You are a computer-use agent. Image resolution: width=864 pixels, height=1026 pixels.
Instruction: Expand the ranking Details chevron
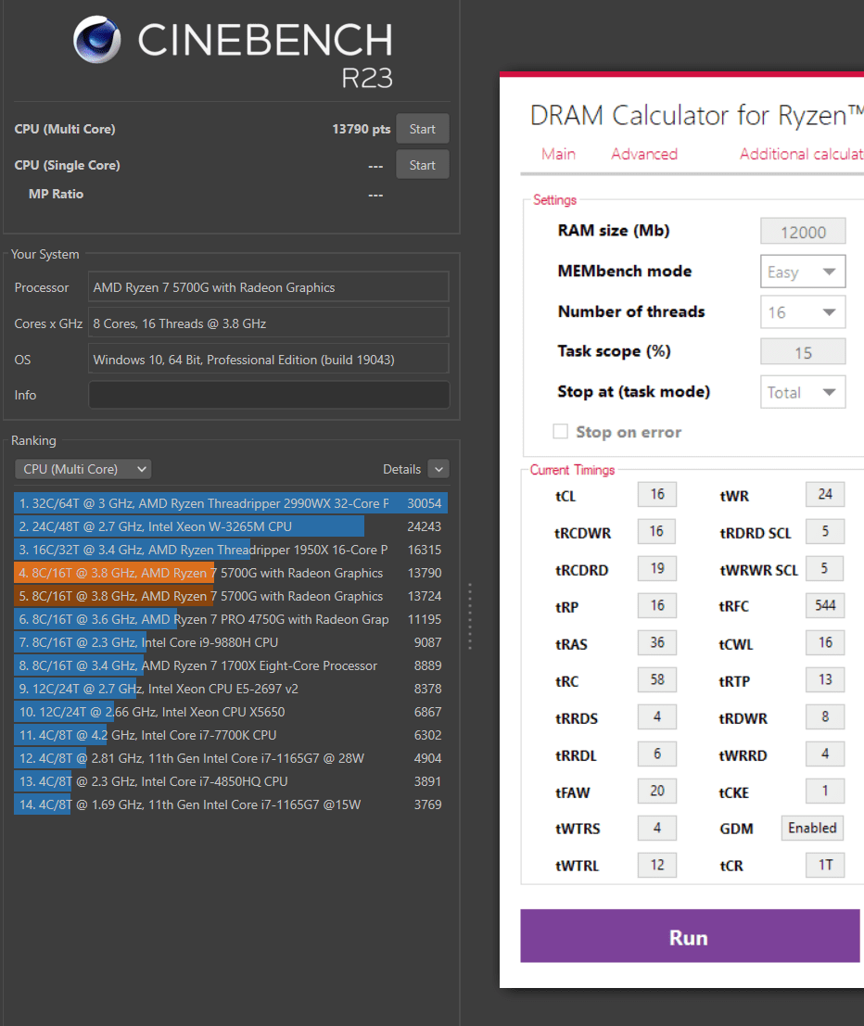point(438,469)
